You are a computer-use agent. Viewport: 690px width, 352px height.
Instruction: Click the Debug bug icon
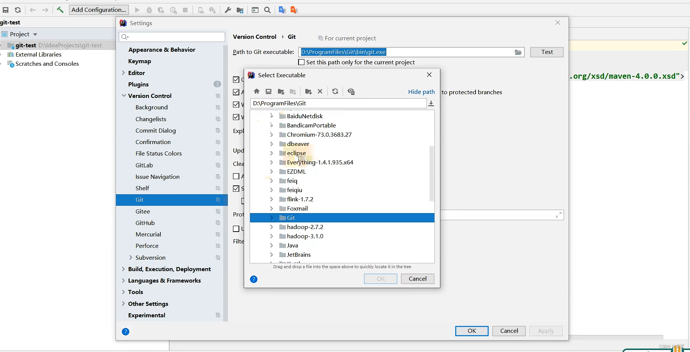pyautogui.click(x=149, y=10)
